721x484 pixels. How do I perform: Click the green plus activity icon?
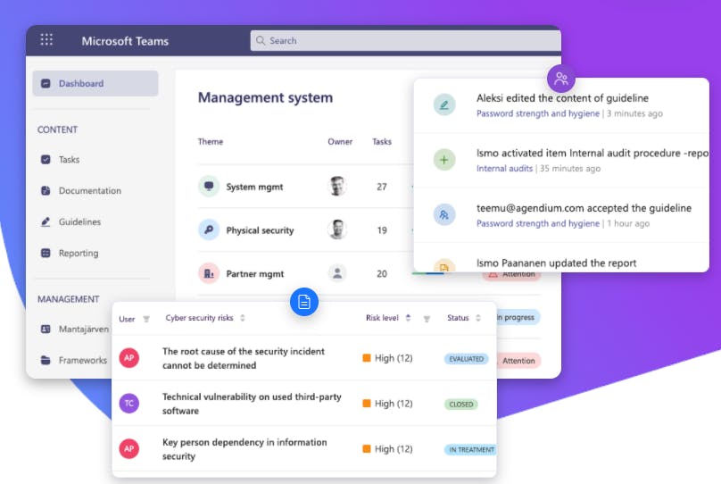point(444,160)
